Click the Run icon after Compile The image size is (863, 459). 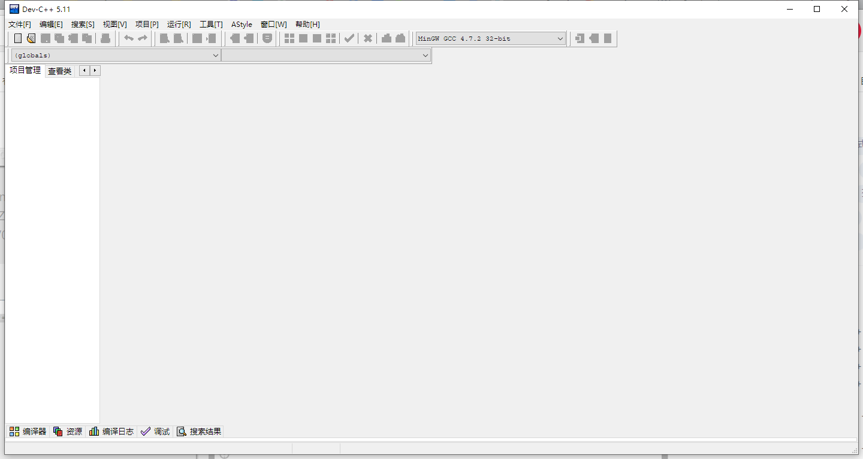coord(303,38)
